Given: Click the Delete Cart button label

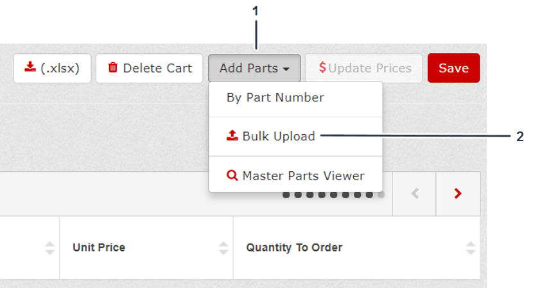Looking at the screenshot, I should click(x=157, y=68).
